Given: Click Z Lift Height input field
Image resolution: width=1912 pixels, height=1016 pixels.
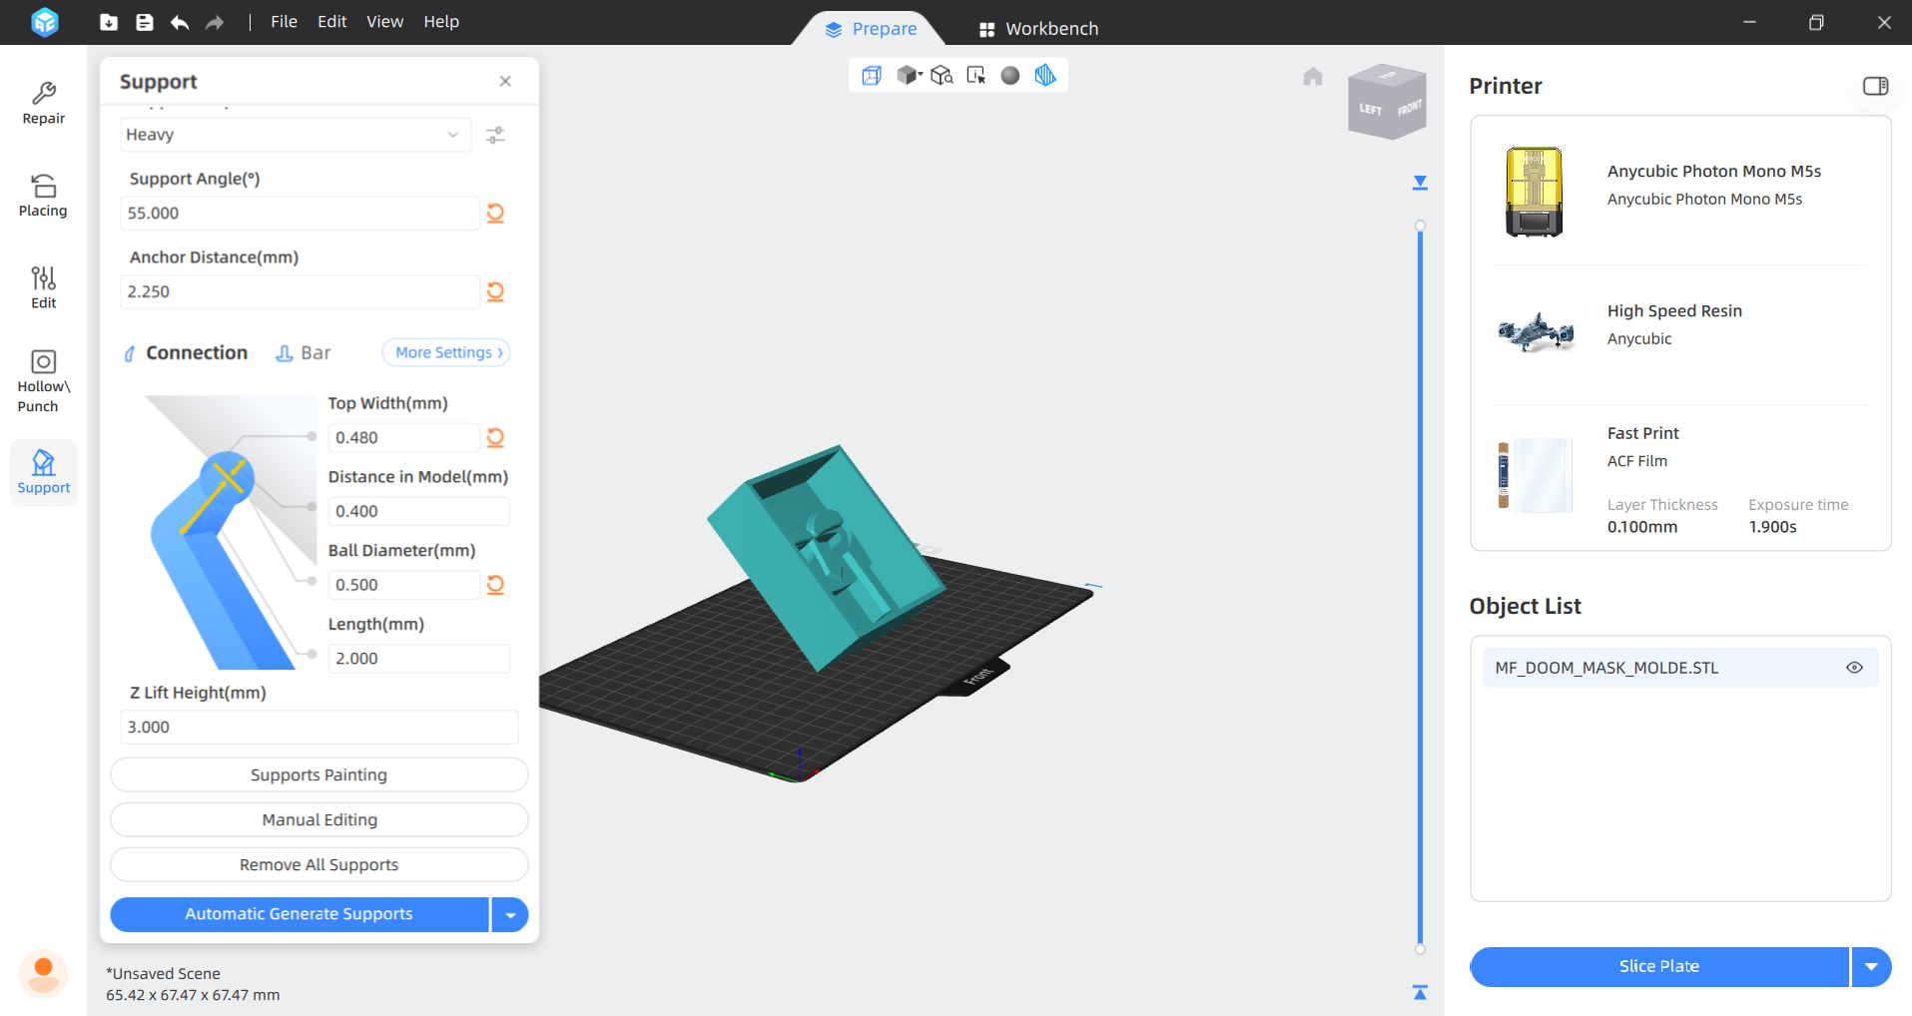Looking at the screenshot, I should pos(319,727).
